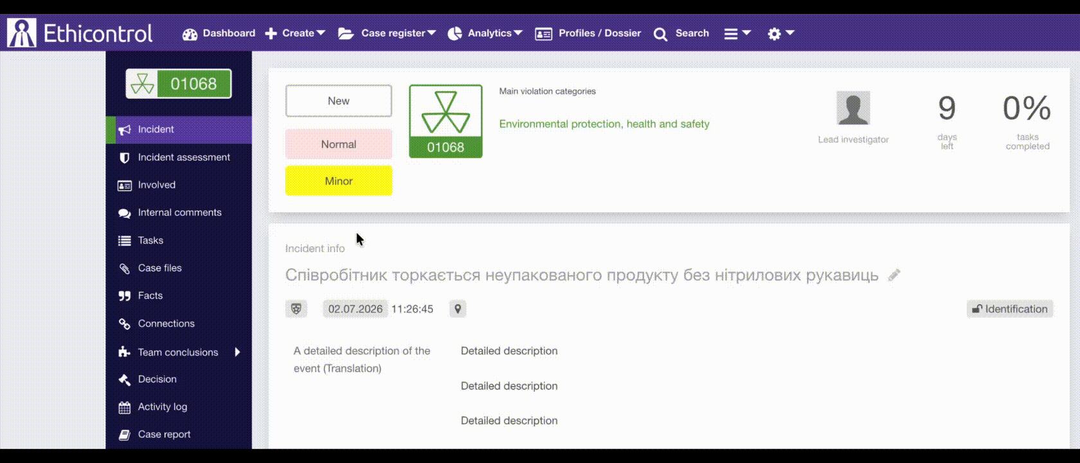Expand the Case register dropdown

pos(431,33)
